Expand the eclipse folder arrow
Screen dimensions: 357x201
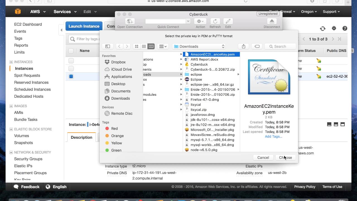[238, 75]
